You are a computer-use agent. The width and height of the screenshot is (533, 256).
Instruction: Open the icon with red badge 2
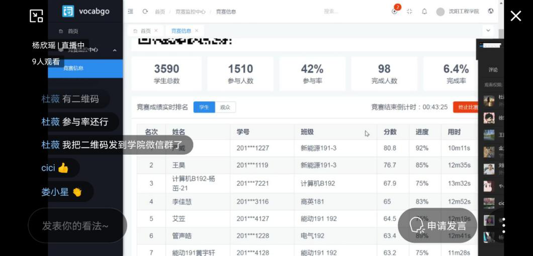[395, 11]
